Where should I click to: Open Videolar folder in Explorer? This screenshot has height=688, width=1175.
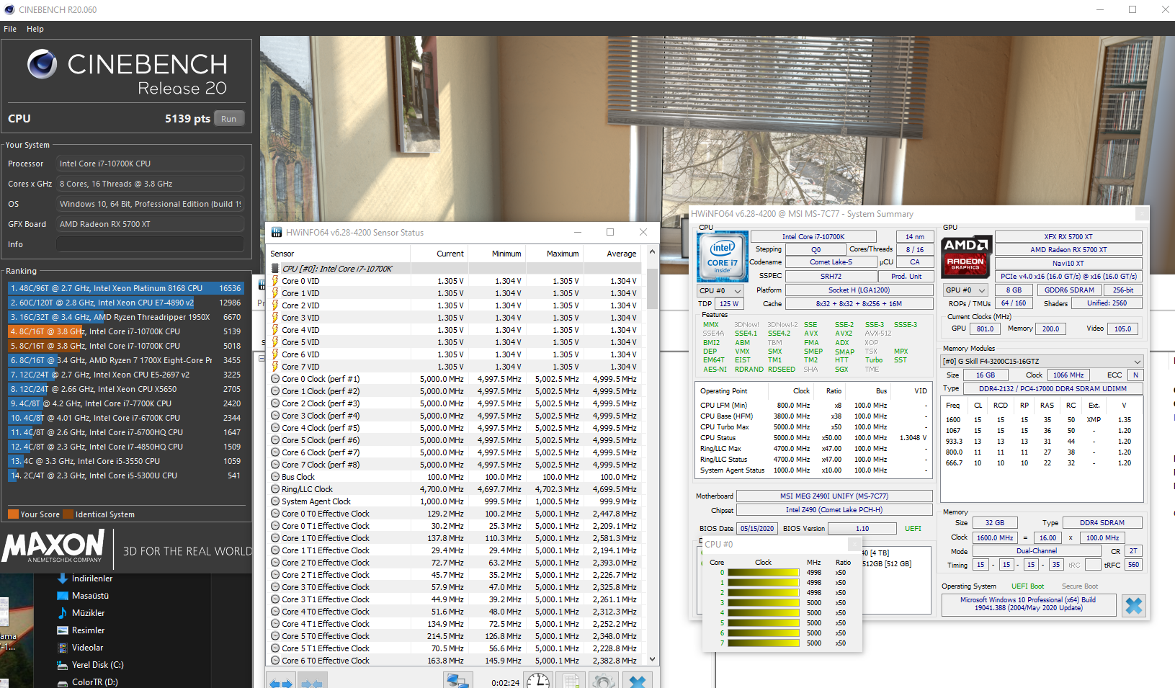80,648
